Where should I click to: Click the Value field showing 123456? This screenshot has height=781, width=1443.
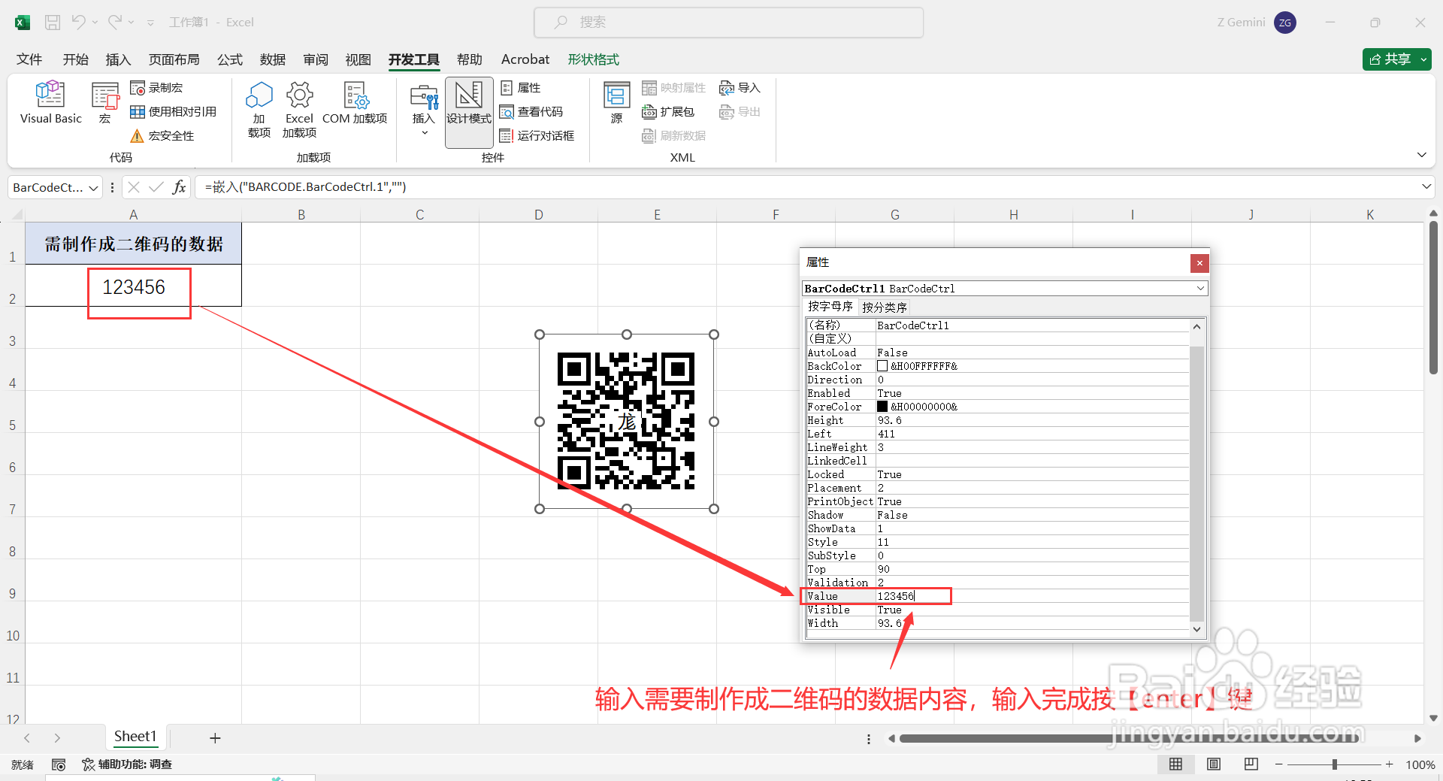[x=909, y=596]
